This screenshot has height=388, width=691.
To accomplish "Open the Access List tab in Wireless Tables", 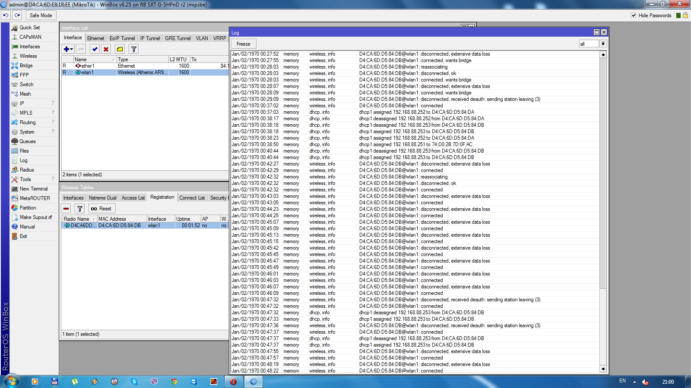I will pos(133,198).
